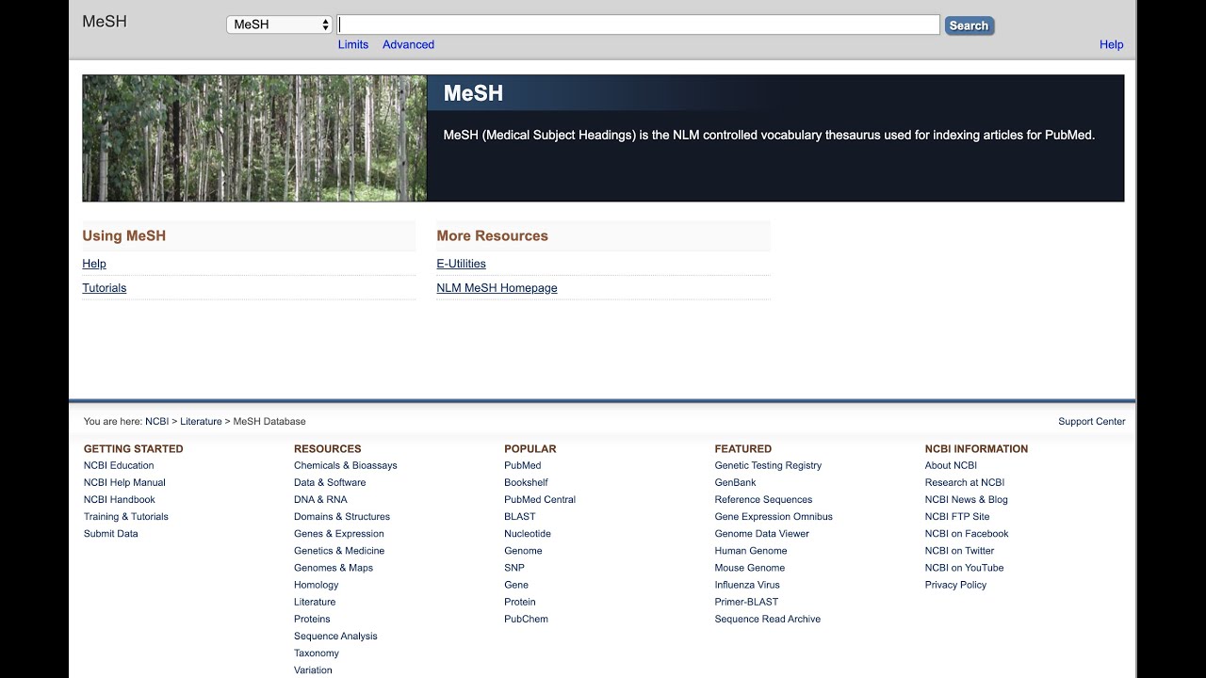The width and height of the screenshot is (1206, 678).
Task: Open NCBI Handbook link
Action: point(120,499)
